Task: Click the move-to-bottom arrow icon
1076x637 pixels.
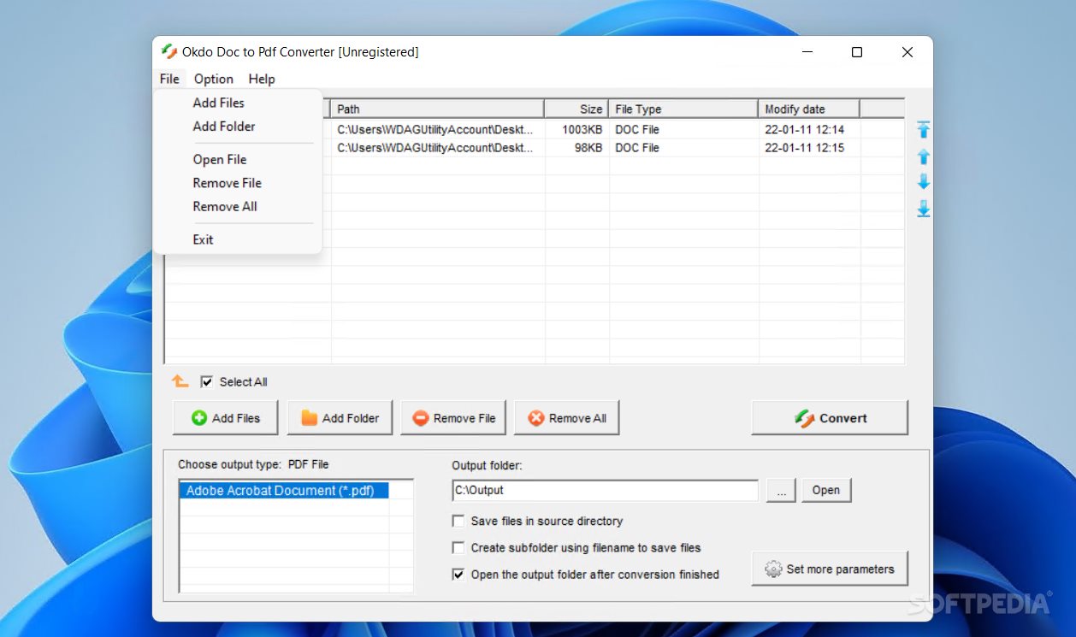Action: tap(923, 209)
